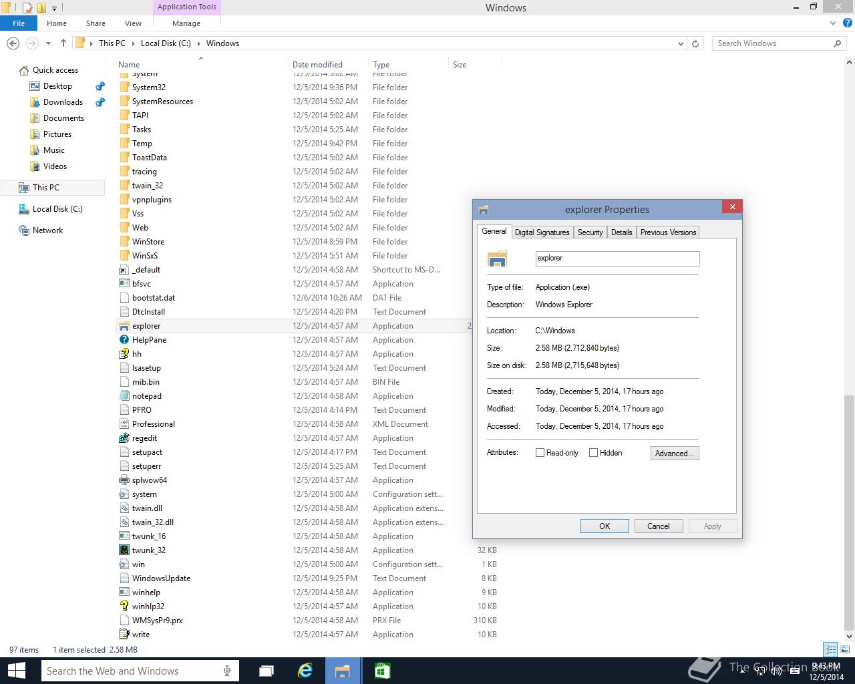Click the write application icon
Image resolution: width=855 pixels, height=684 pixels.
coord(124,635)
